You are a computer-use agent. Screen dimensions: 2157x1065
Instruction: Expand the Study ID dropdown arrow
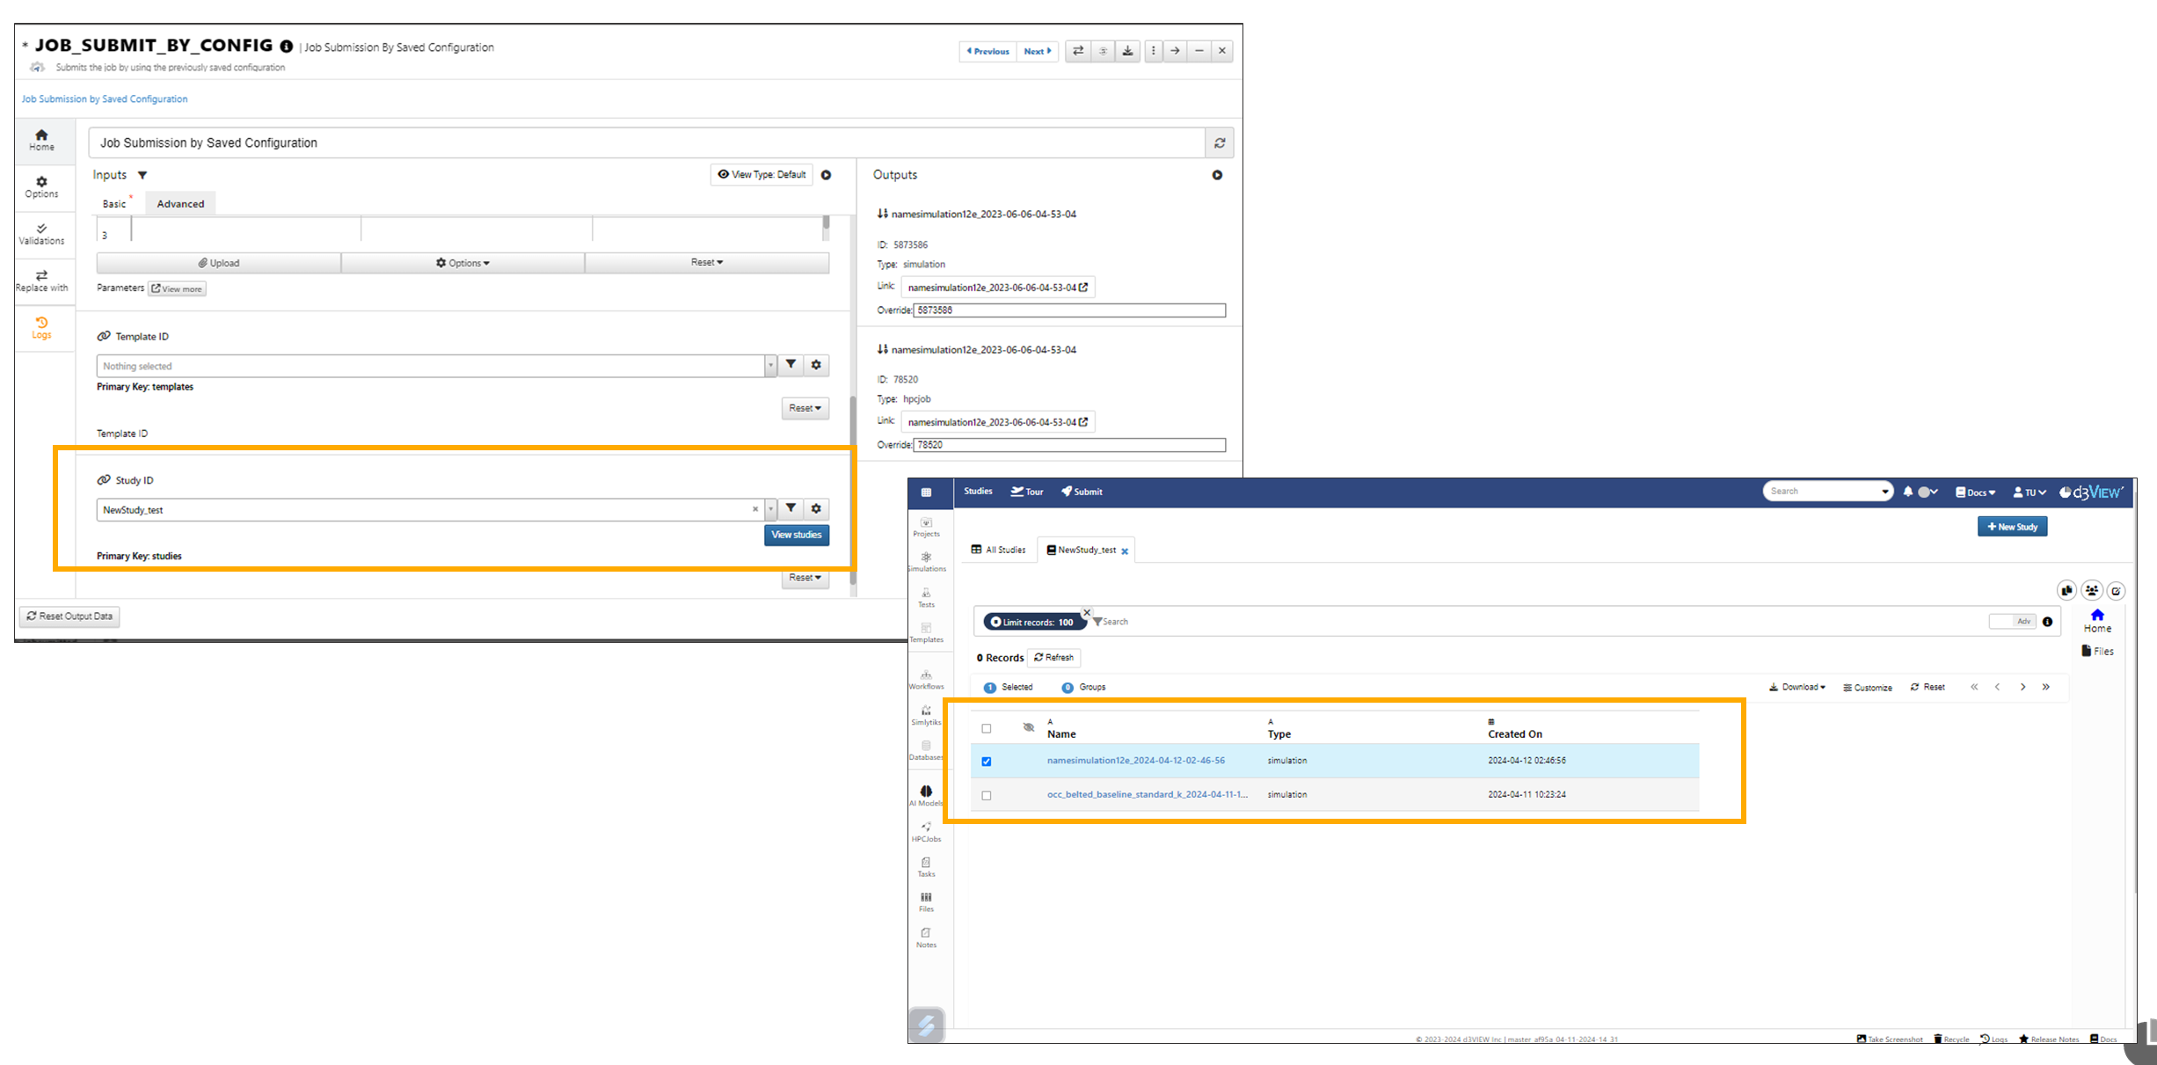click(x=770, y=509)
